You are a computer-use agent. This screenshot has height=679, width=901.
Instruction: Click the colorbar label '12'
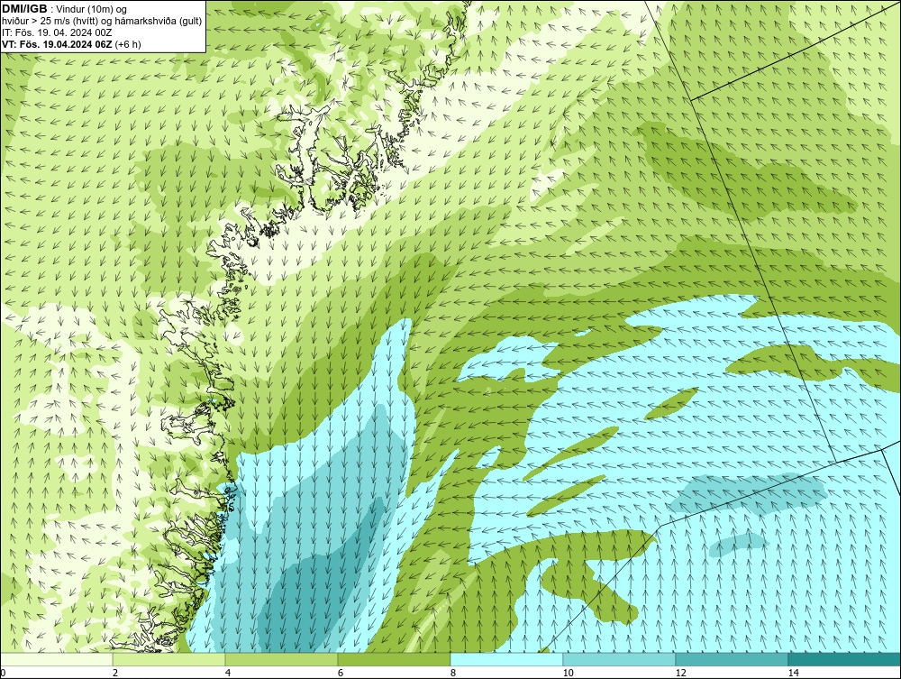(x=680, y=674)
